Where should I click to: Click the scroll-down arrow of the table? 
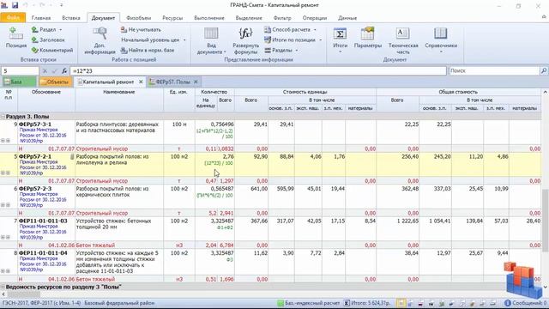(x=546, y=287)
